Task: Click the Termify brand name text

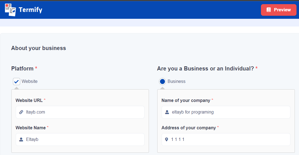Action: click(x=30, y=10)
